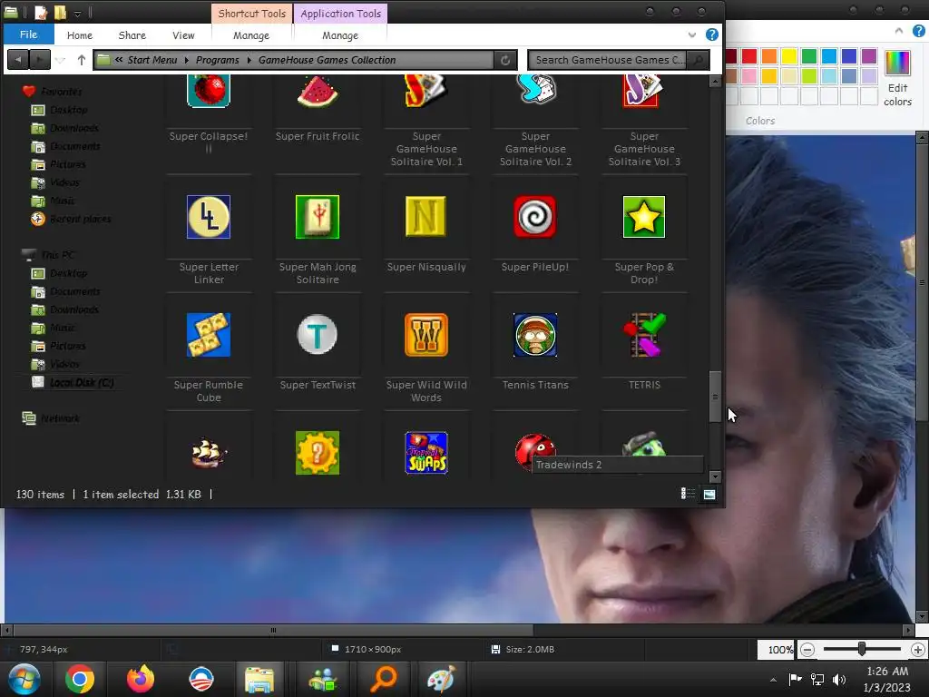Viewport: 929px width, 697px height.
Task: Click the Explorer help question mark icon
Action: point(712,35)
